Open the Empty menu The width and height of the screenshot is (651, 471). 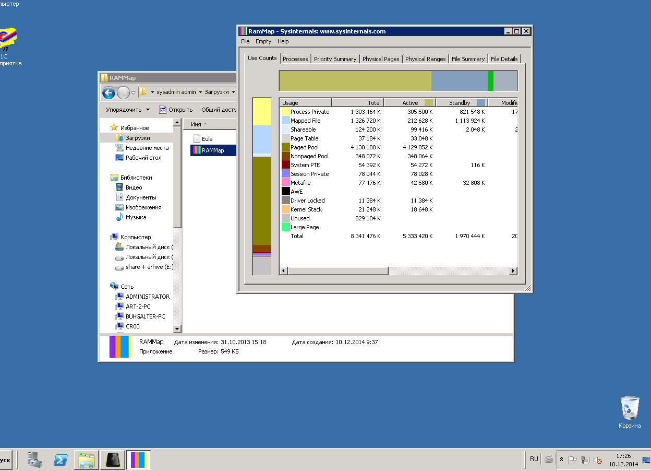click(x=263, y=41)
